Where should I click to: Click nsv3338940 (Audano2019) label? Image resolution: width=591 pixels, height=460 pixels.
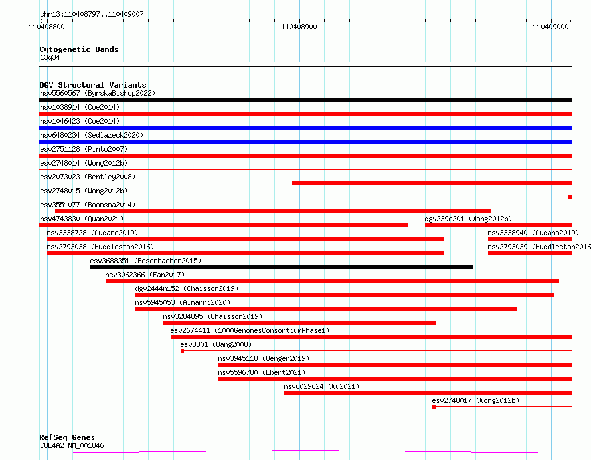coord(533,233)
